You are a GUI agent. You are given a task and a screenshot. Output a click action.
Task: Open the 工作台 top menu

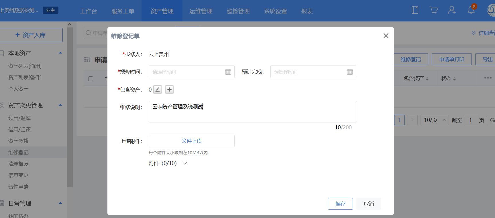(x=89, y=11)
